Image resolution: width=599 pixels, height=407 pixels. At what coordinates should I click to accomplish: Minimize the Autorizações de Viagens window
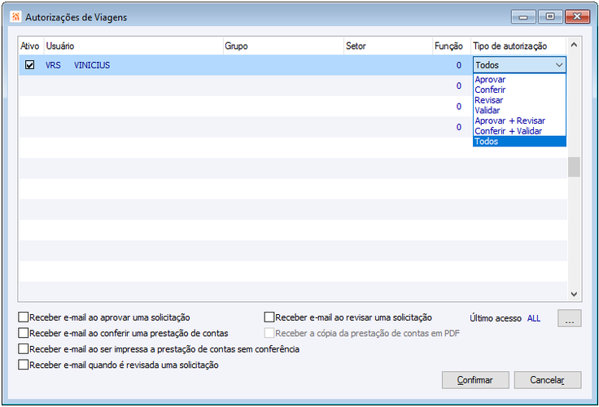point(523,17)
